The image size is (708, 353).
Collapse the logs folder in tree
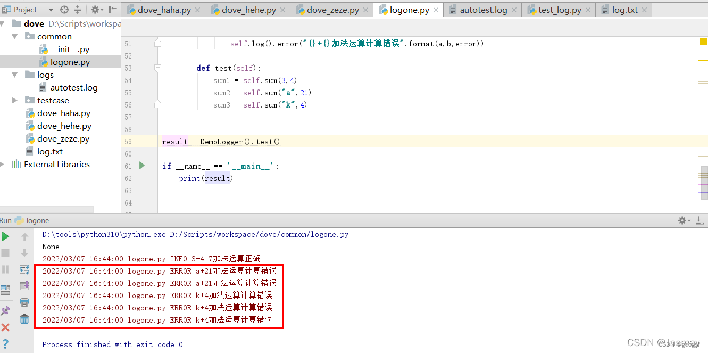coord(15,75)
